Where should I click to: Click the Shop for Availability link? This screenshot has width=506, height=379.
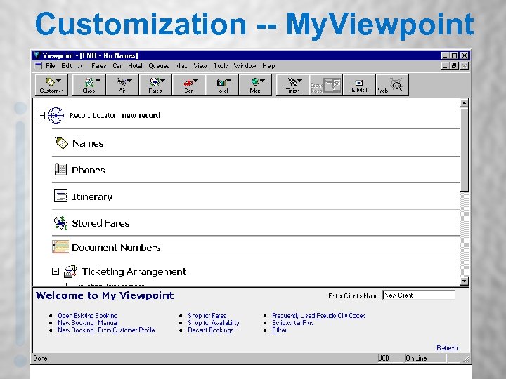pos(214,323)
